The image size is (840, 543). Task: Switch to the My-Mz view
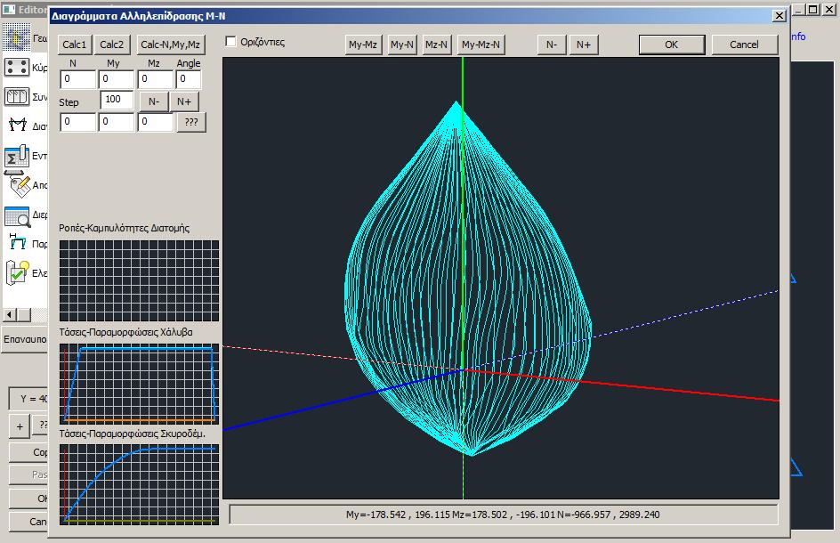tap(363, 45)
